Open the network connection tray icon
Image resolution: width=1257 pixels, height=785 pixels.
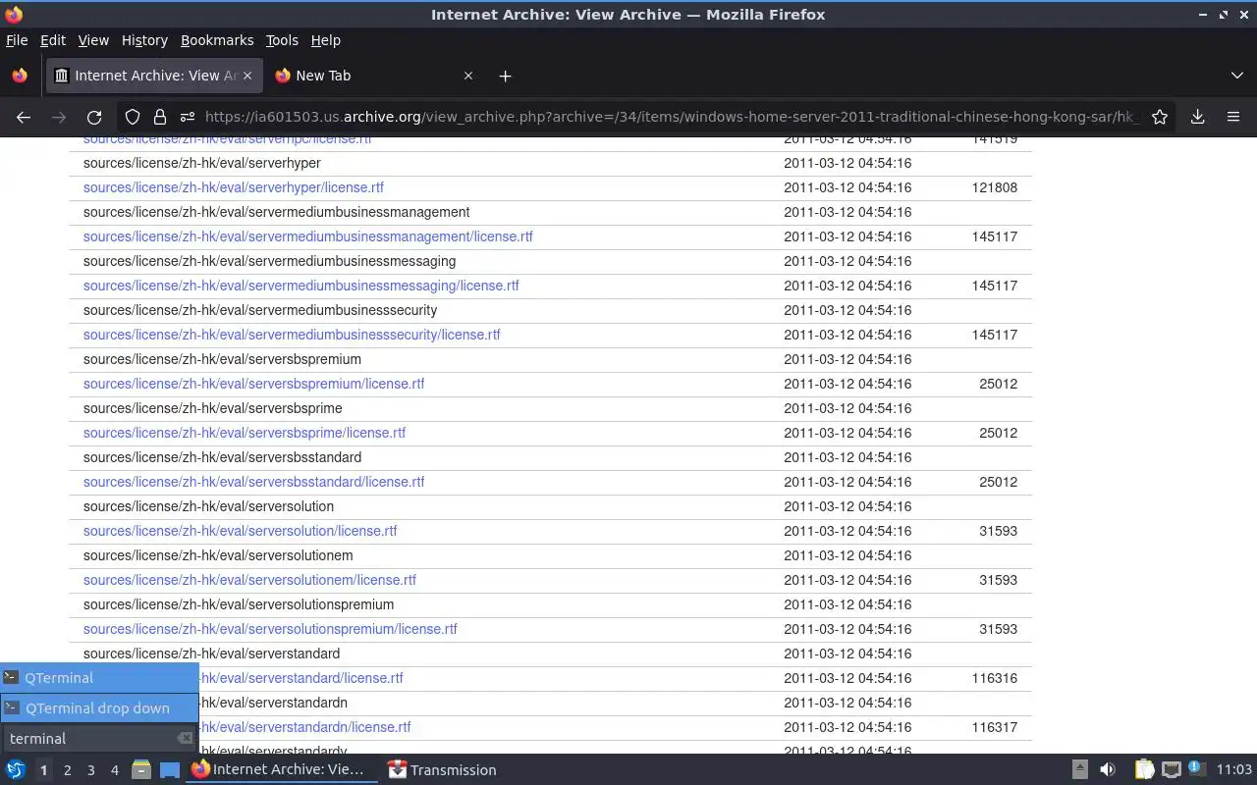[1171, 770]
